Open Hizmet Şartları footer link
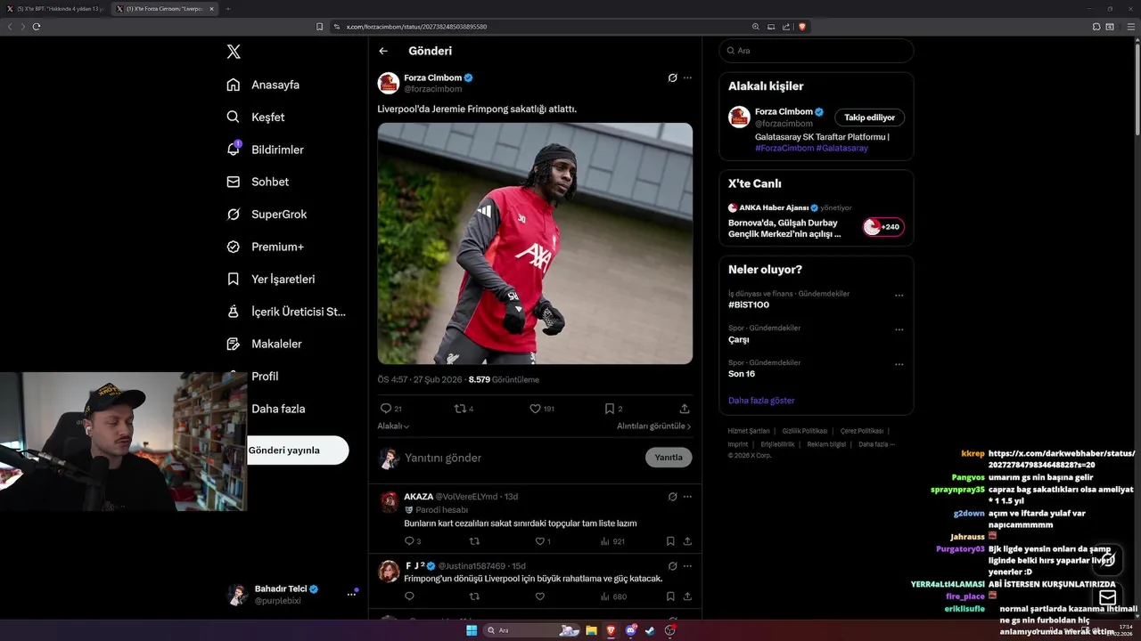 click(749, 431)
